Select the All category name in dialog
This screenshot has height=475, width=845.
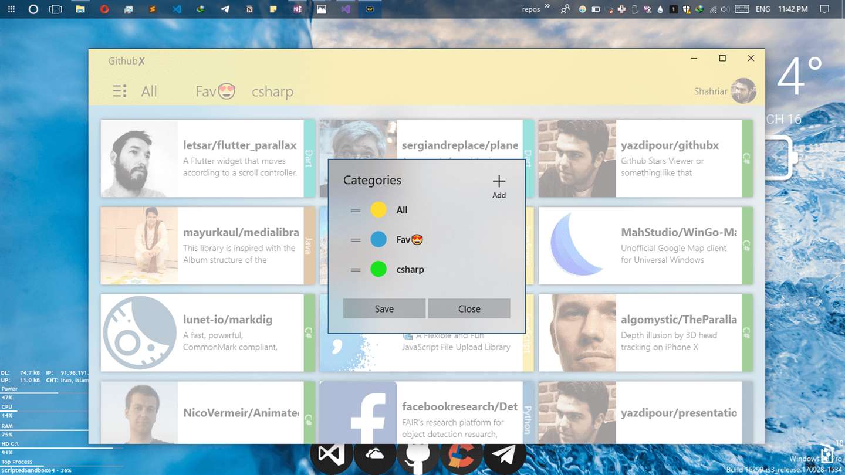(x=402, y=210)
